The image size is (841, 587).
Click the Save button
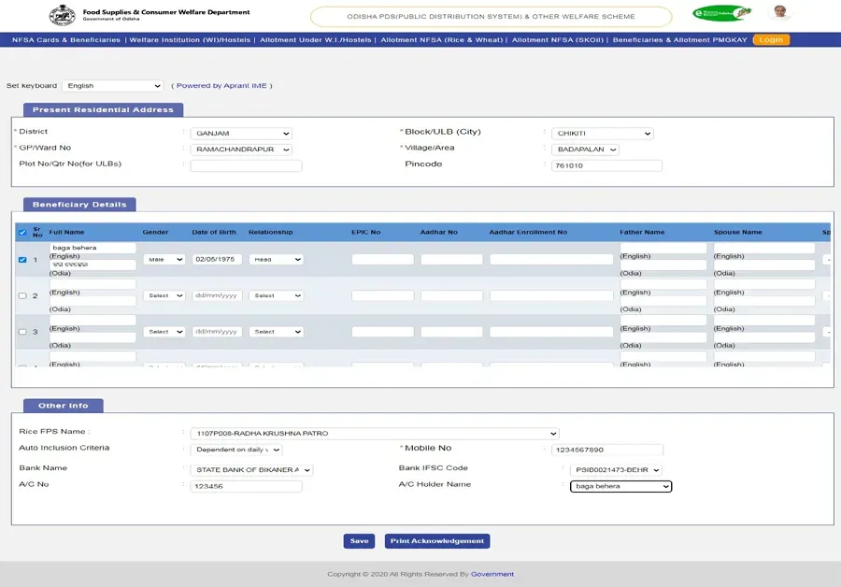click(359, 541)
